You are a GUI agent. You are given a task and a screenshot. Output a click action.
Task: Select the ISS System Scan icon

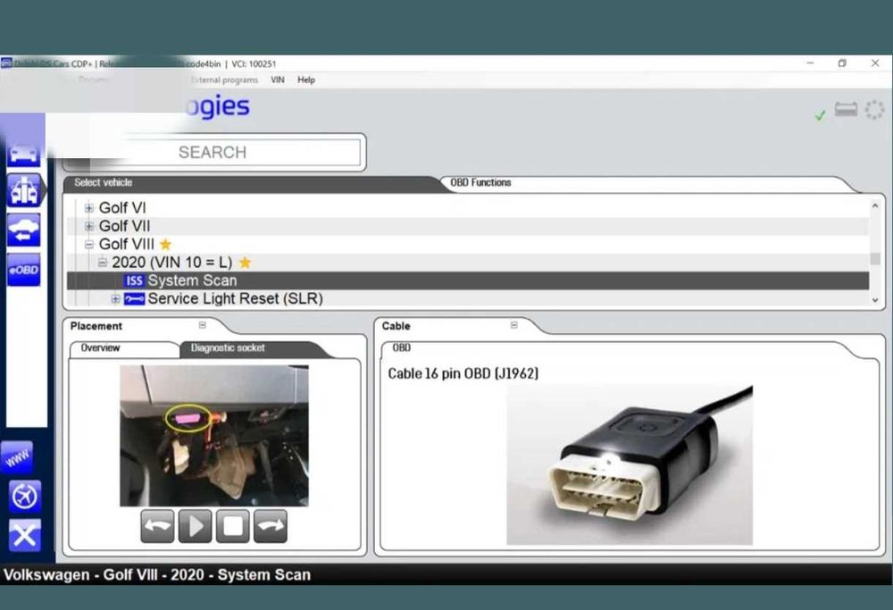tap(134, 280)
